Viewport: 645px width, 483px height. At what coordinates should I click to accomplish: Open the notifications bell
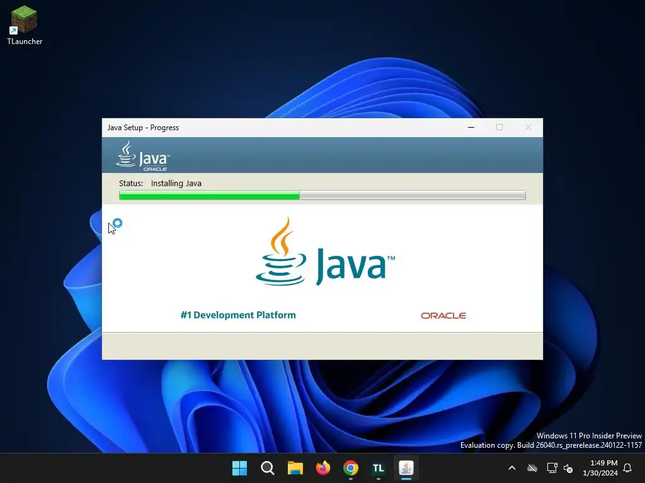[627, 468]
